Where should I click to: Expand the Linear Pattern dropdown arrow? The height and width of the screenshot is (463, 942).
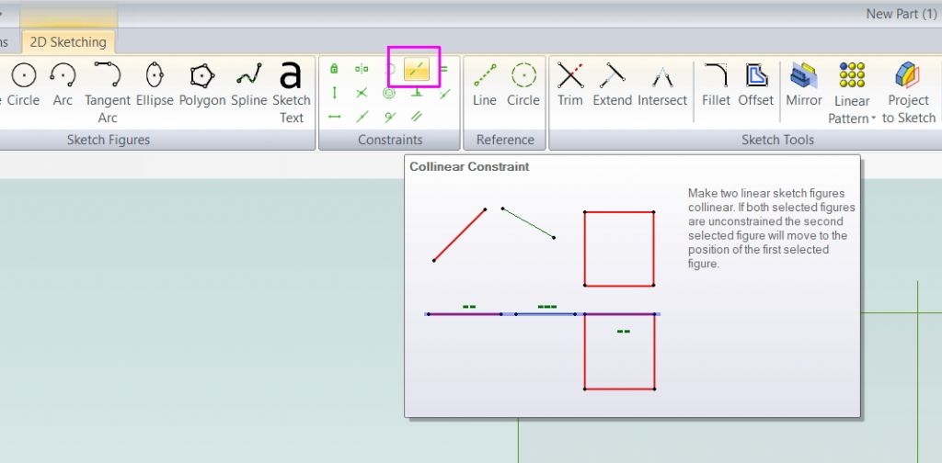point(874,119)
